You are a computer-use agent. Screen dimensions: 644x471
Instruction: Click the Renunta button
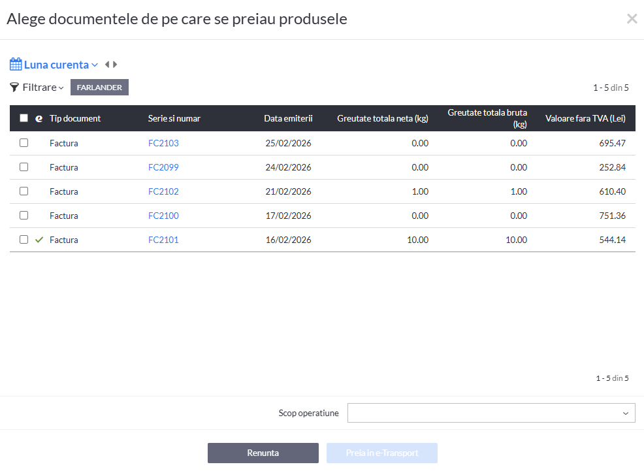tap(263, 453)
